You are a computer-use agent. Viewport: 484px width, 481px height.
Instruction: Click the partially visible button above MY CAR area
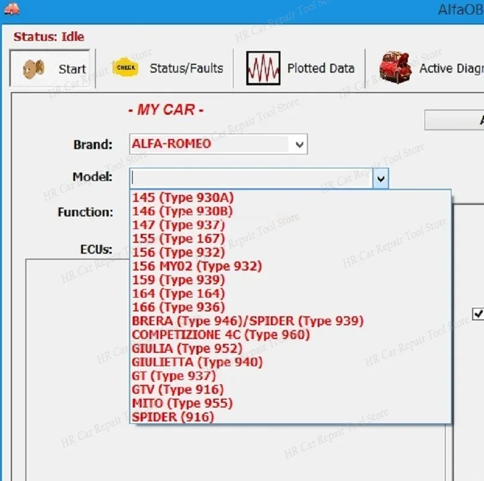pyautogui.click(x=462, y=120)
